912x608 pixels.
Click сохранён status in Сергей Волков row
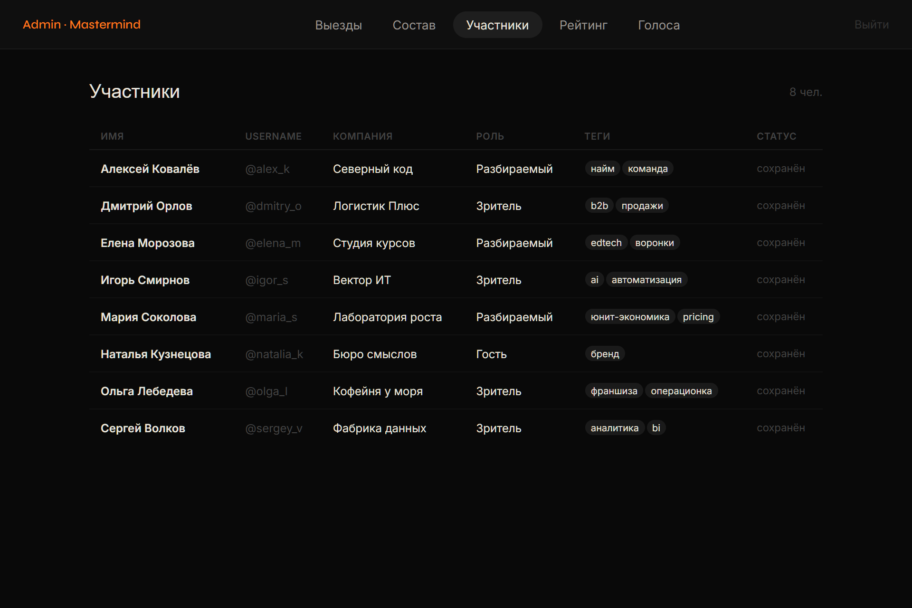pos(781,428)
